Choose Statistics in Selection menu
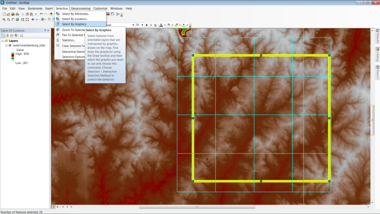 [x=70, y=40]
